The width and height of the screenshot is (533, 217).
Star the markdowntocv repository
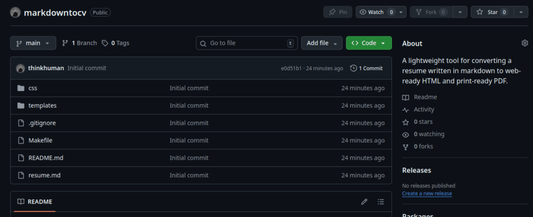492,12
